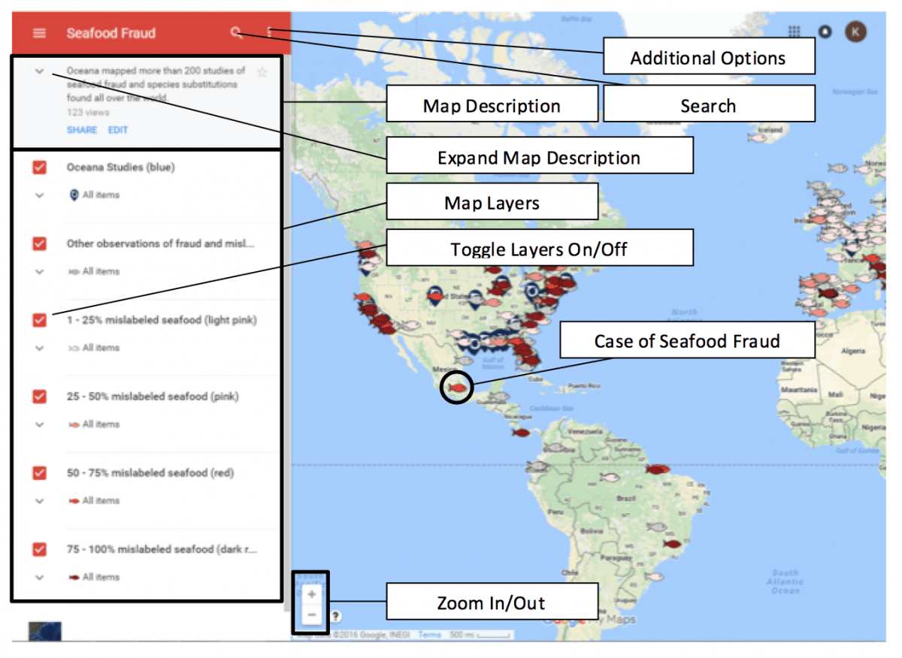
Task: Click the fish icon under Other observations layer
Action: 74,272
